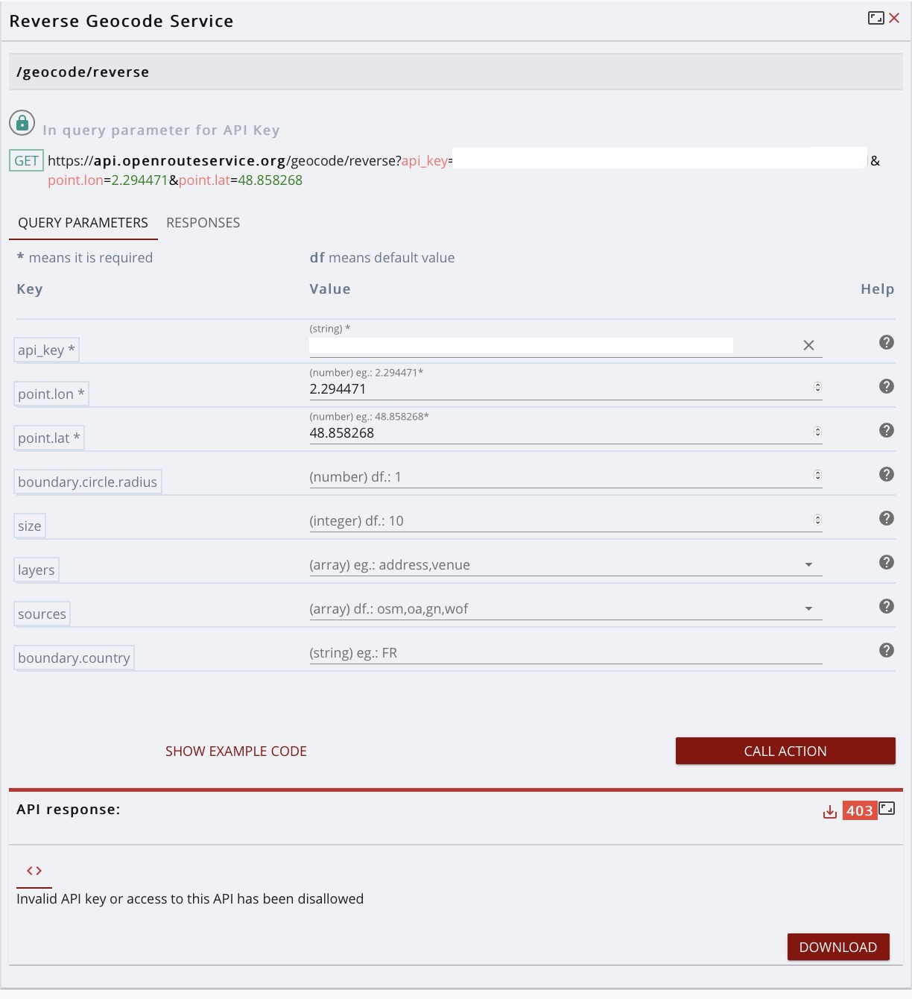The width and height of the screenshot is (912, 999).
Task: Click the GET method badge
Action: coord(26,160)
